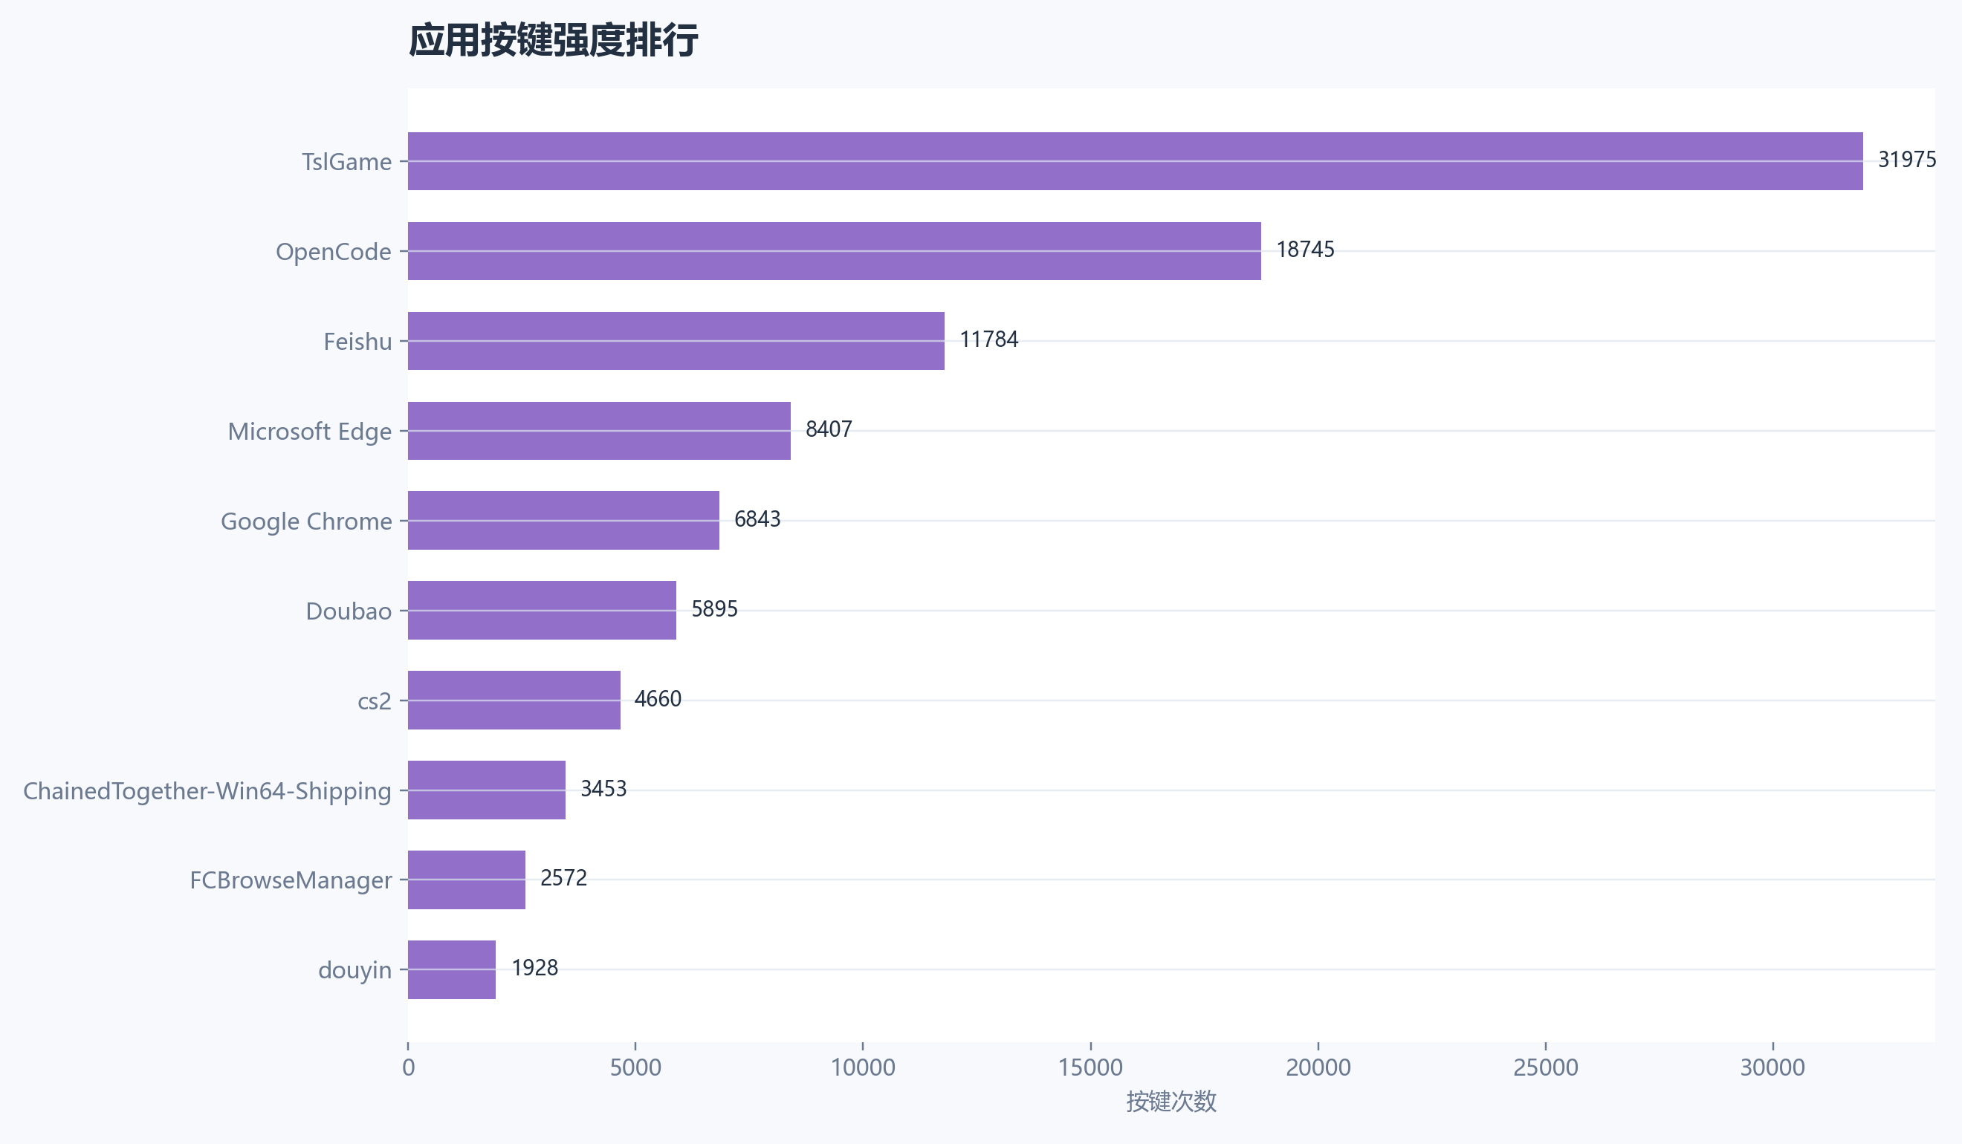
Task: Click the 11784 value label
Action: 988,339
